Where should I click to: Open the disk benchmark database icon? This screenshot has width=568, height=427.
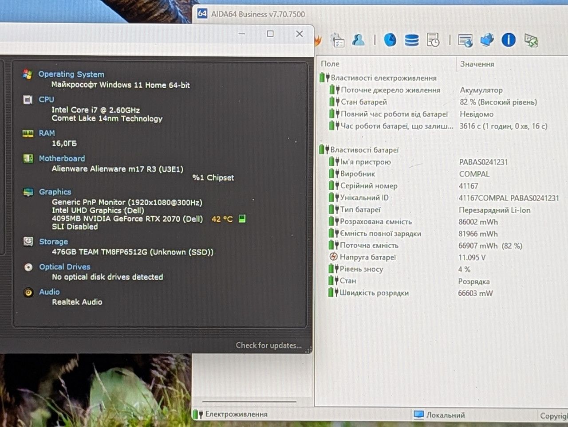pyautogui.click(x=411, y=40)
